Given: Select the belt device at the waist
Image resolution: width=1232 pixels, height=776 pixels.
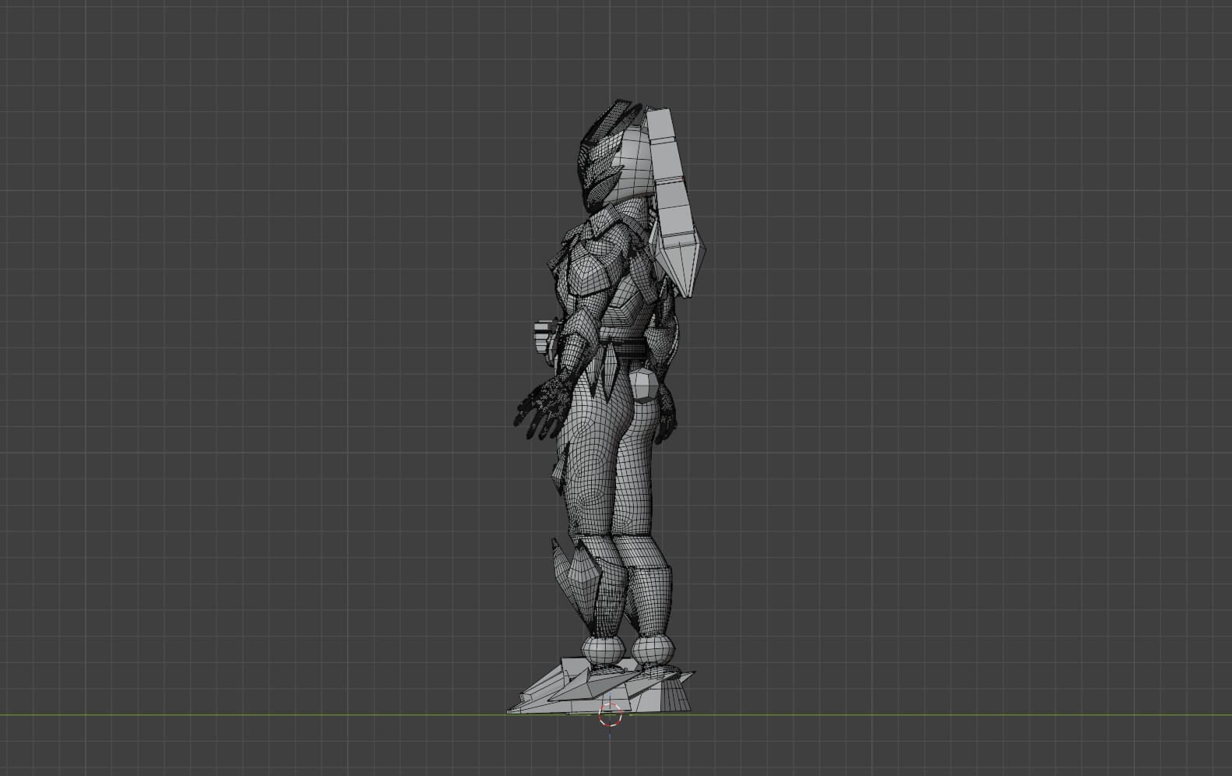Looking at the screenshot, I should pyautogui.click(x=544, y=339).
